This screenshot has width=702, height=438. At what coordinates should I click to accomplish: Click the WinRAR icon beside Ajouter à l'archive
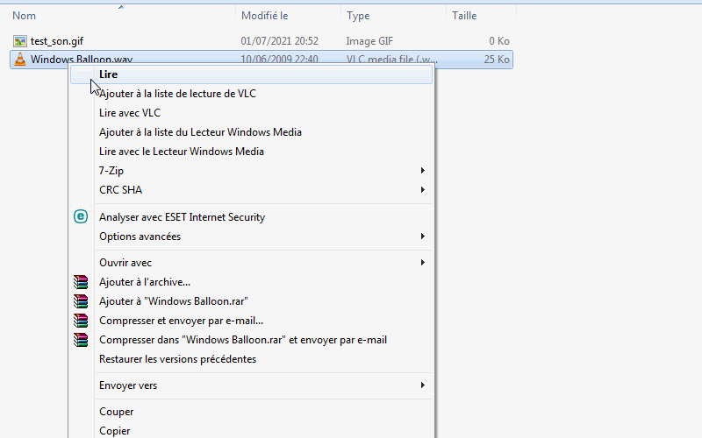tap(81, 282)
